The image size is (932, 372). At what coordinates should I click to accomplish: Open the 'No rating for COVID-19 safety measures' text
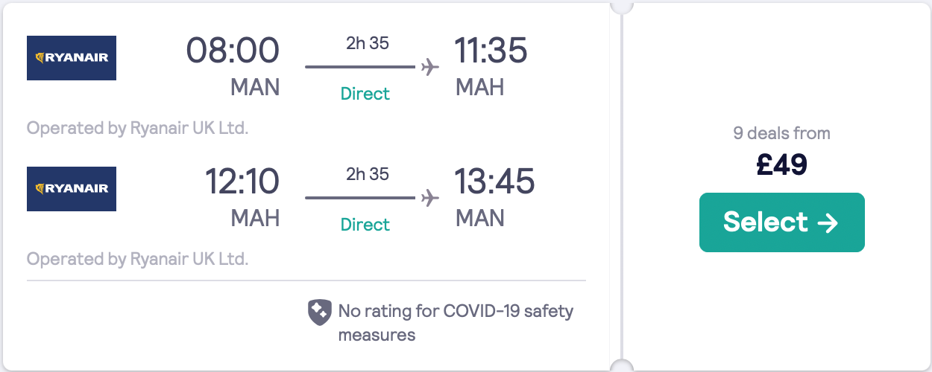456,322
